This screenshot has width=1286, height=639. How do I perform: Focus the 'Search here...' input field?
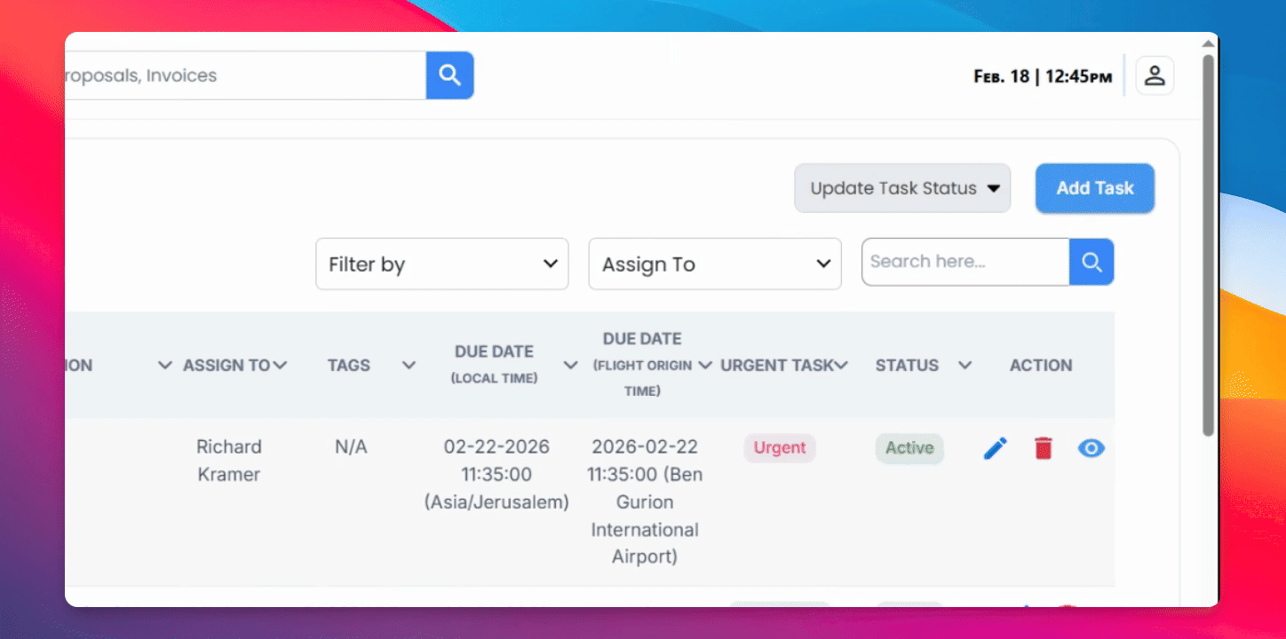point(965,262)
